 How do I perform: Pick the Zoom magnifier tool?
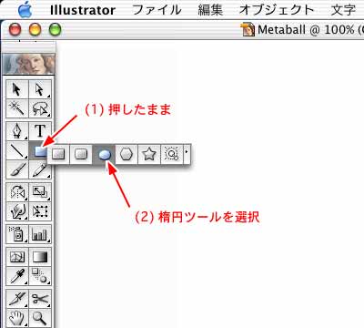(40, 318)
